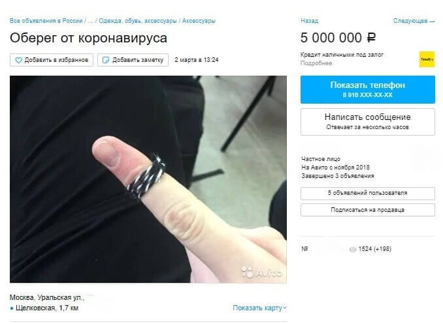Open Одежда, обувь, аксессуары breadcrumb
This screenshot has height=324, width=443.
pos(138,21)
